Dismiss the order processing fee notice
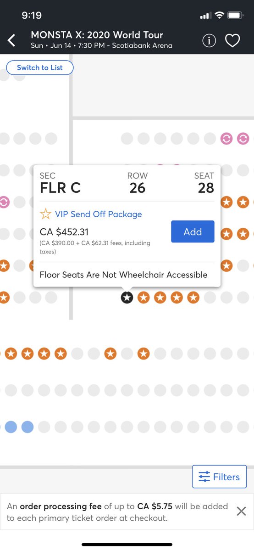Viewport: 254px width, 551px height. coord(241,511)
